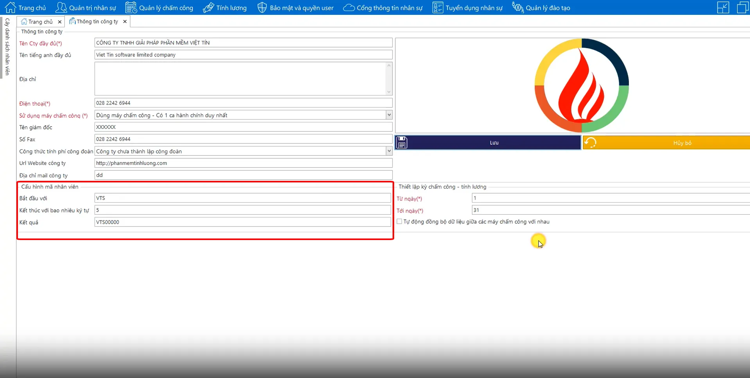Click the Tên Cty đầy đủ field
The height and width of the screenshot is (378, 750).
click(243, 42)
